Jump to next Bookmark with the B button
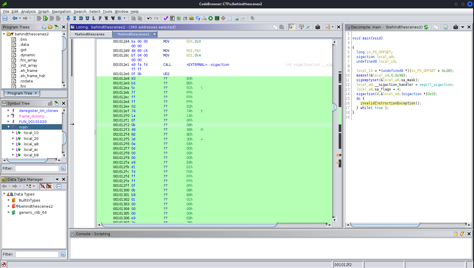Image resolution: width=474 pixels, height=268 pixels. [x=119, y=18]
